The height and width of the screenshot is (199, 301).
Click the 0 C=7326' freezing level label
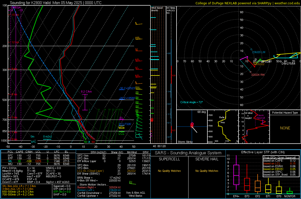[x=125, y=124]
